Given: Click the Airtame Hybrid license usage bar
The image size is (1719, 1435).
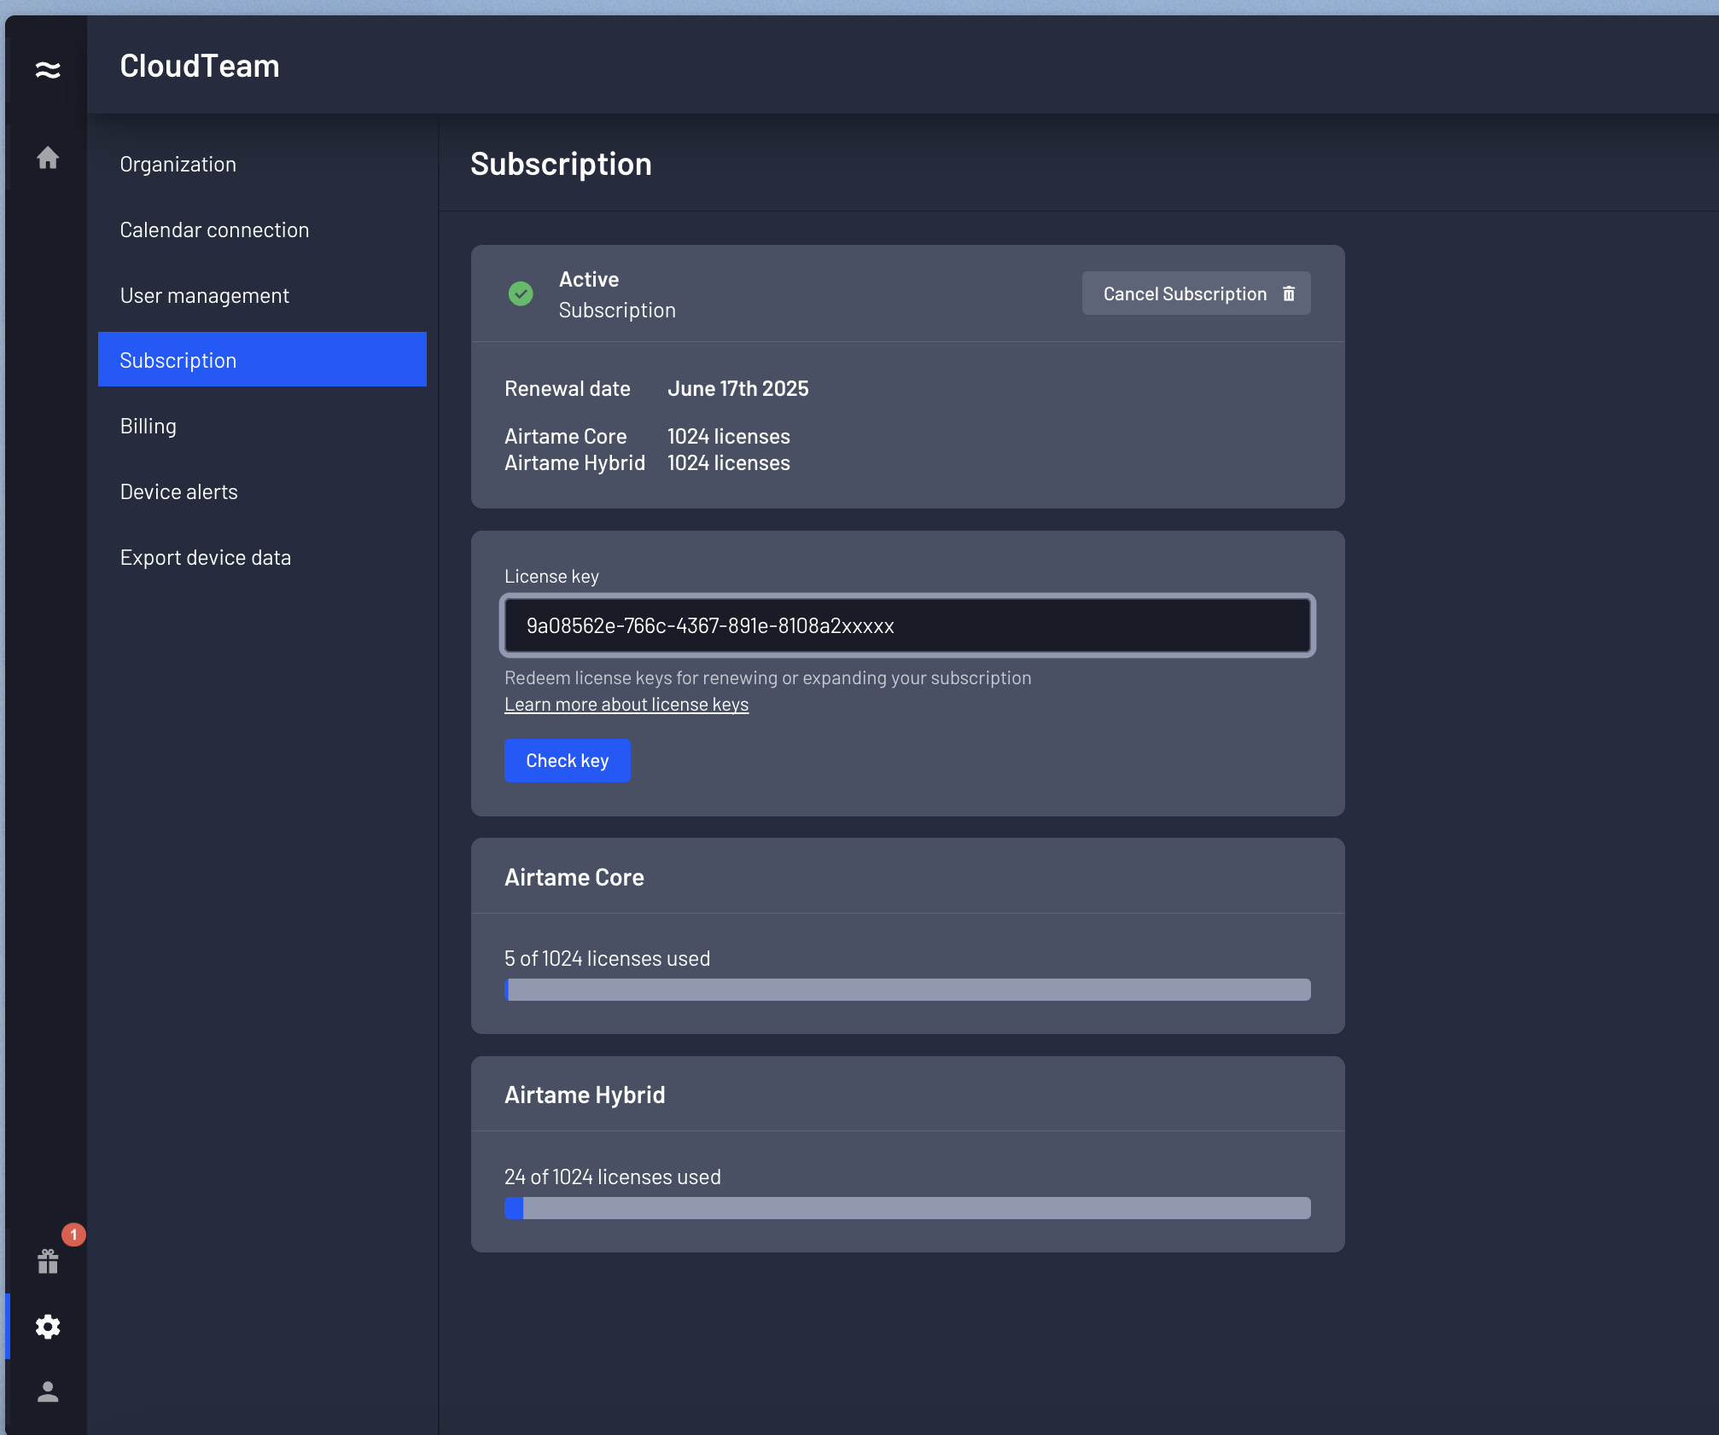Looking at the screenshot, I should coord(907,1208).
